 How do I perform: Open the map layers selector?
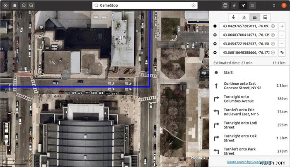[15, 5]
